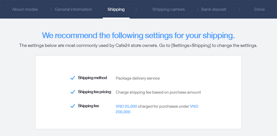Click the chevron arrow before Bank deposit

coord(197,9)
